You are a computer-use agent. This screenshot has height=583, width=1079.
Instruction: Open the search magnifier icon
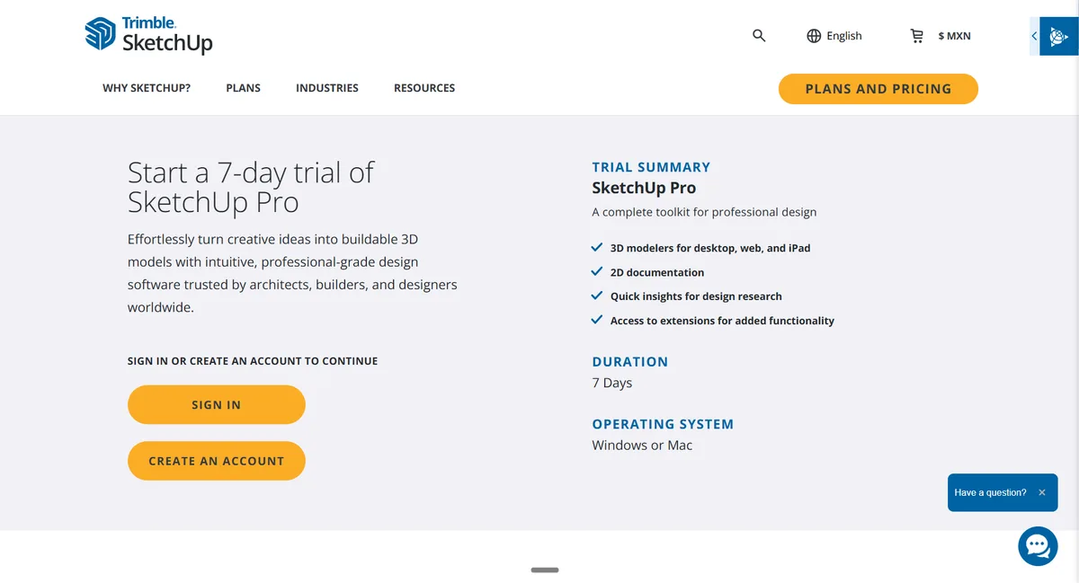point(759,36)
